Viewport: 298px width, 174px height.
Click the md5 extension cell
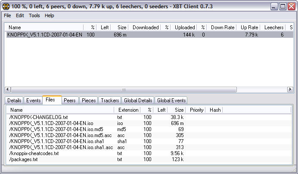(121, 129)
